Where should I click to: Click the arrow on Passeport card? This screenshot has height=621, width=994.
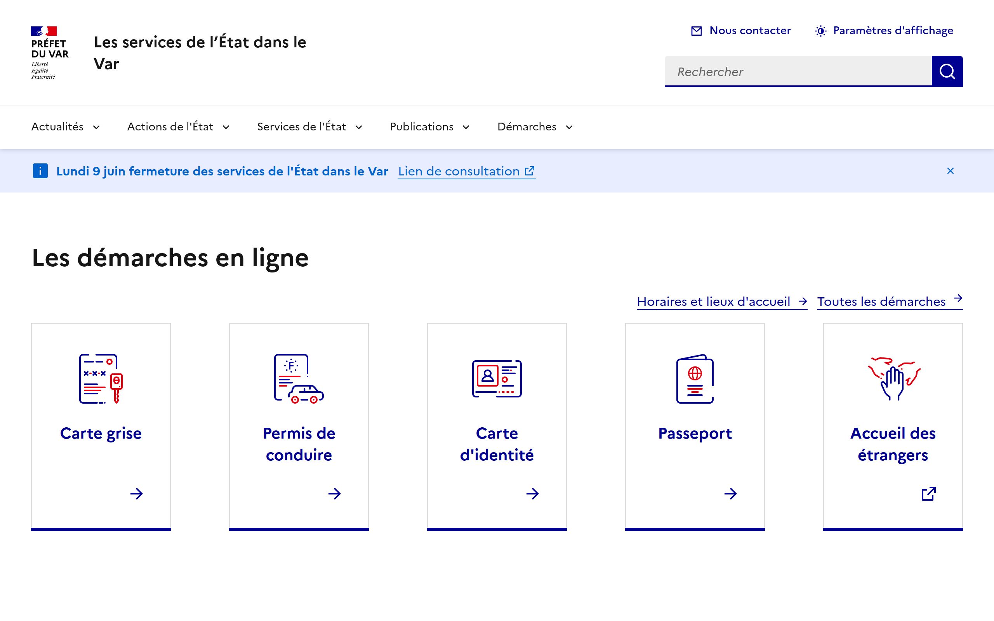[730, 493]
